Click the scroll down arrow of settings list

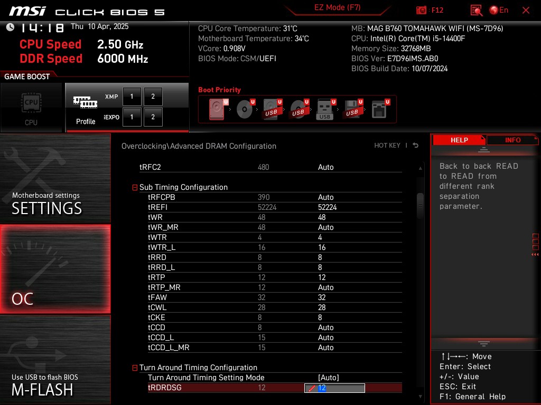pyautogui.click(x=420, y=397)
